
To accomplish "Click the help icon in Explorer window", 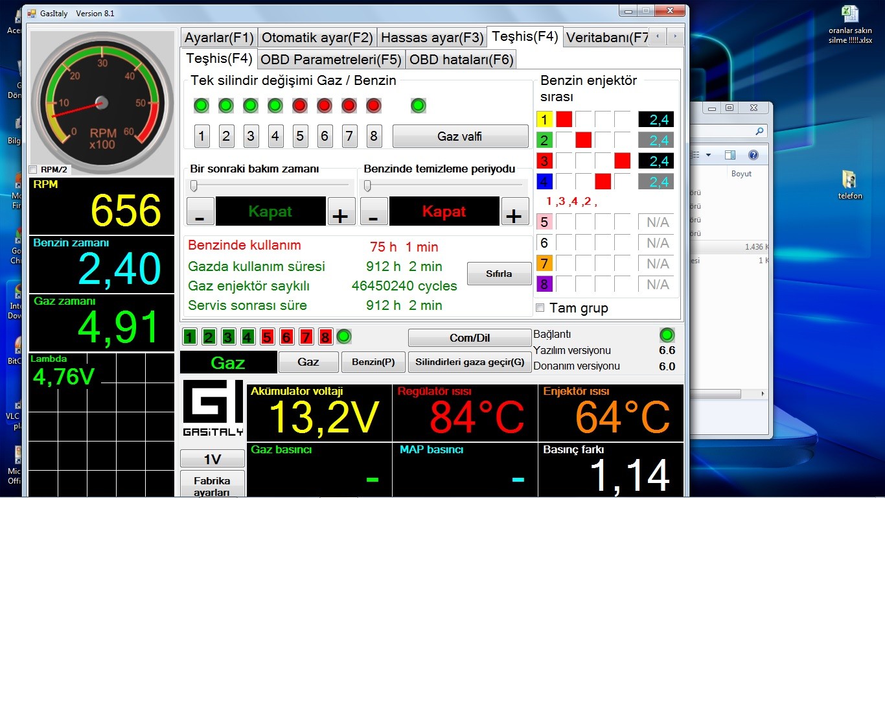I will (x=753, y=155).
